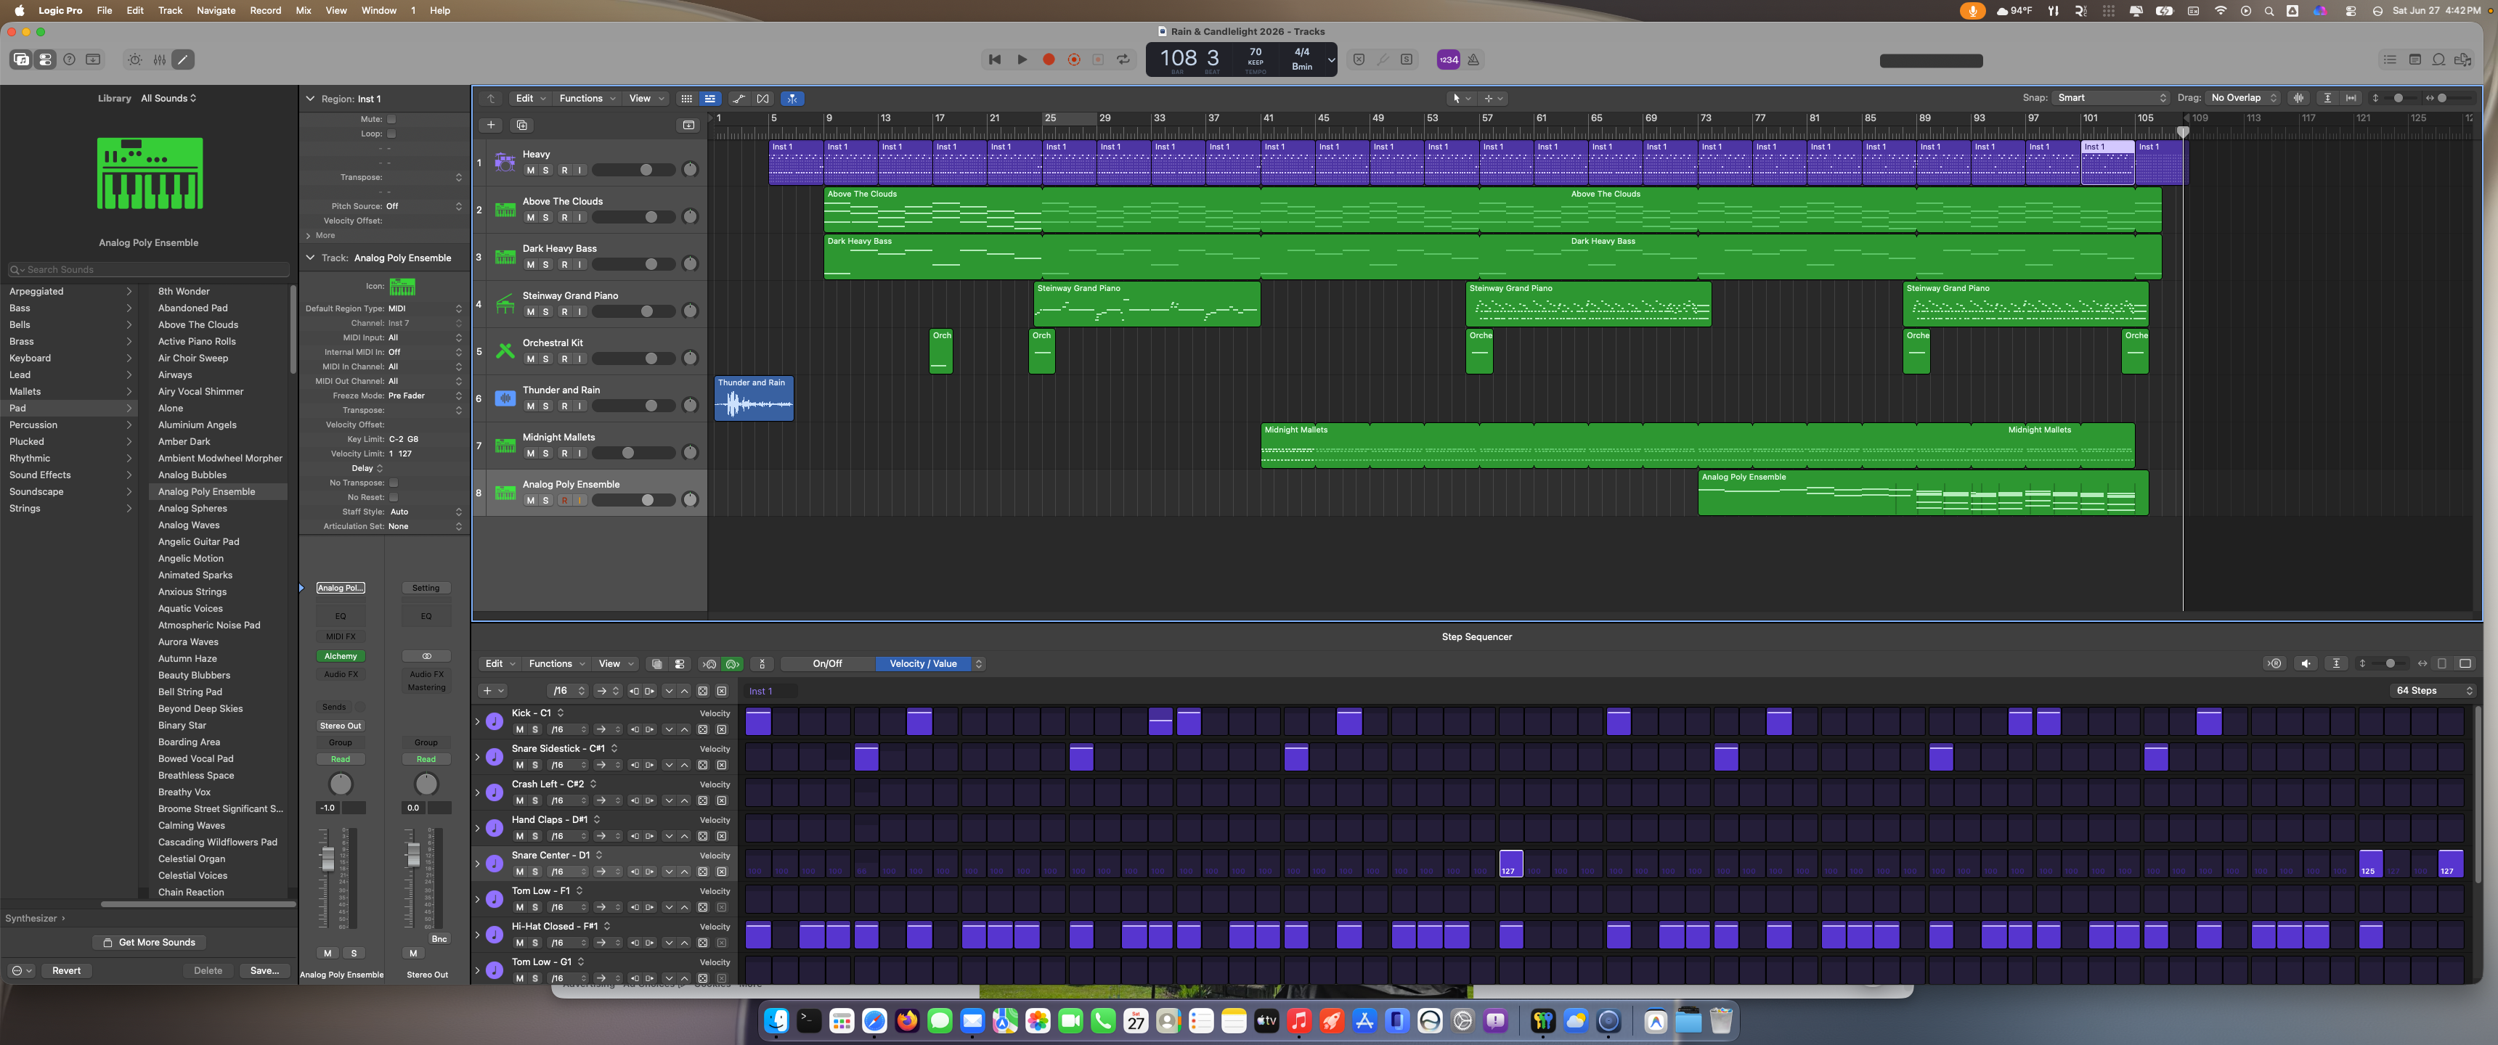This screenshot has width=2498, height=1045.
Task: Open the Track menu
Action: tap(170, 11)
